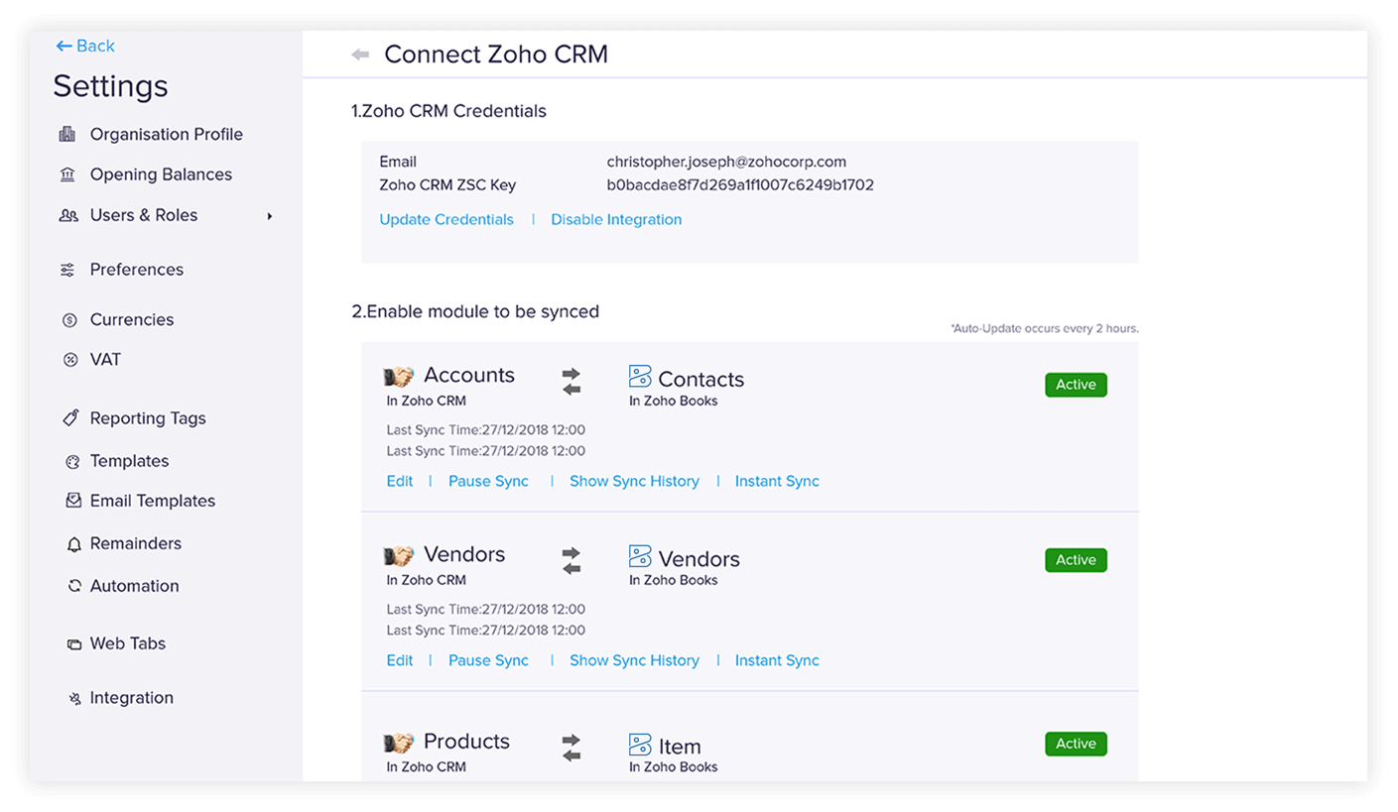Click the Disable Integration link
The image size is (1398, 812).
click(616, 220)
